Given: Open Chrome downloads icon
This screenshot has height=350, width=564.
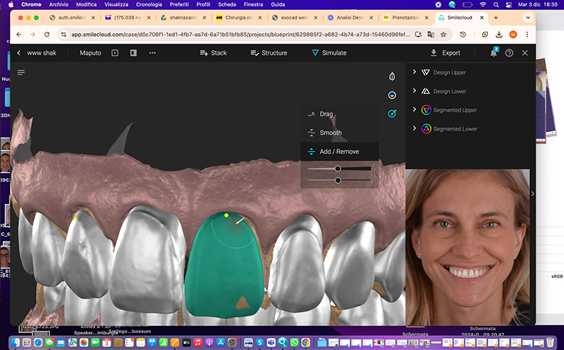Looking at the screenshot, I should tap(499, 35).
